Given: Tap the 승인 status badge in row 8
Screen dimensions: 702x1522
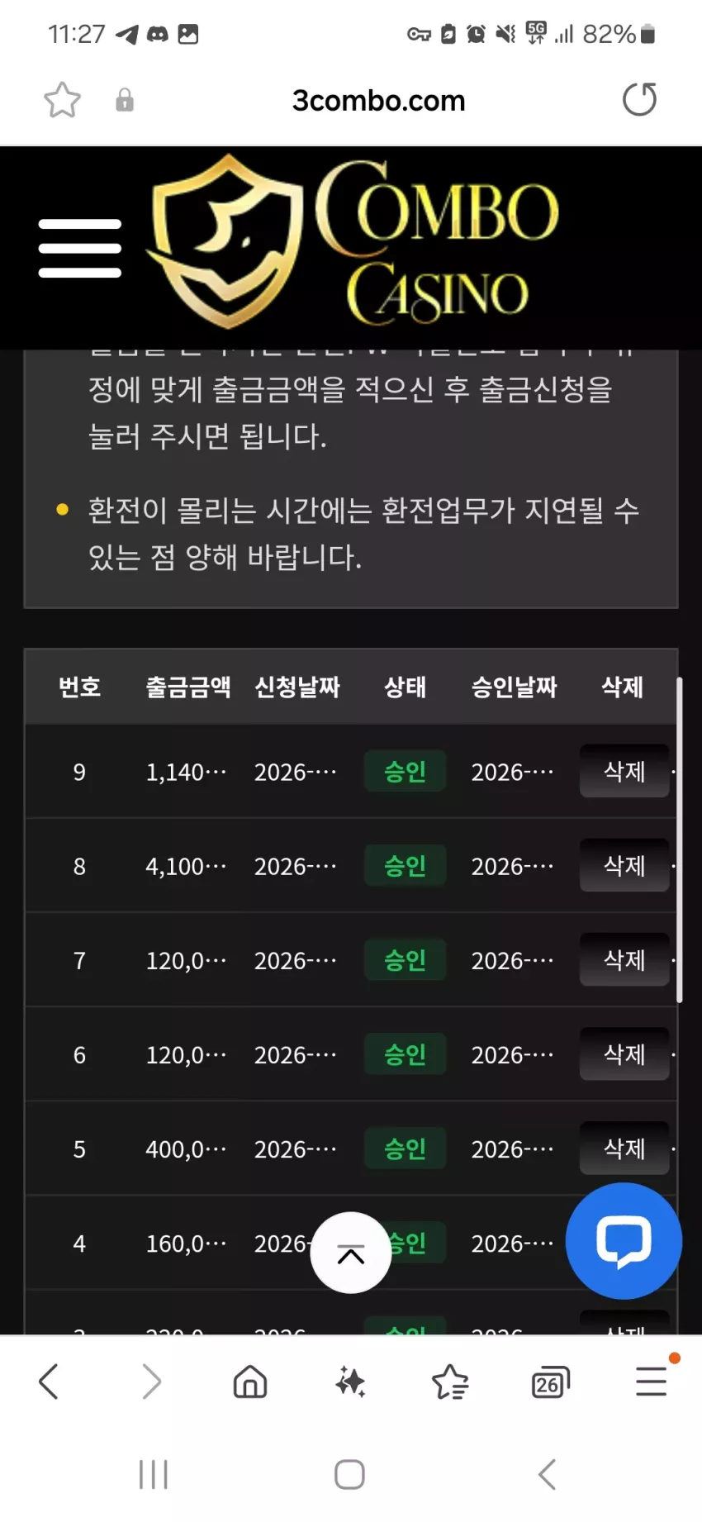Looking at the screenshot, I should [406, 865].
